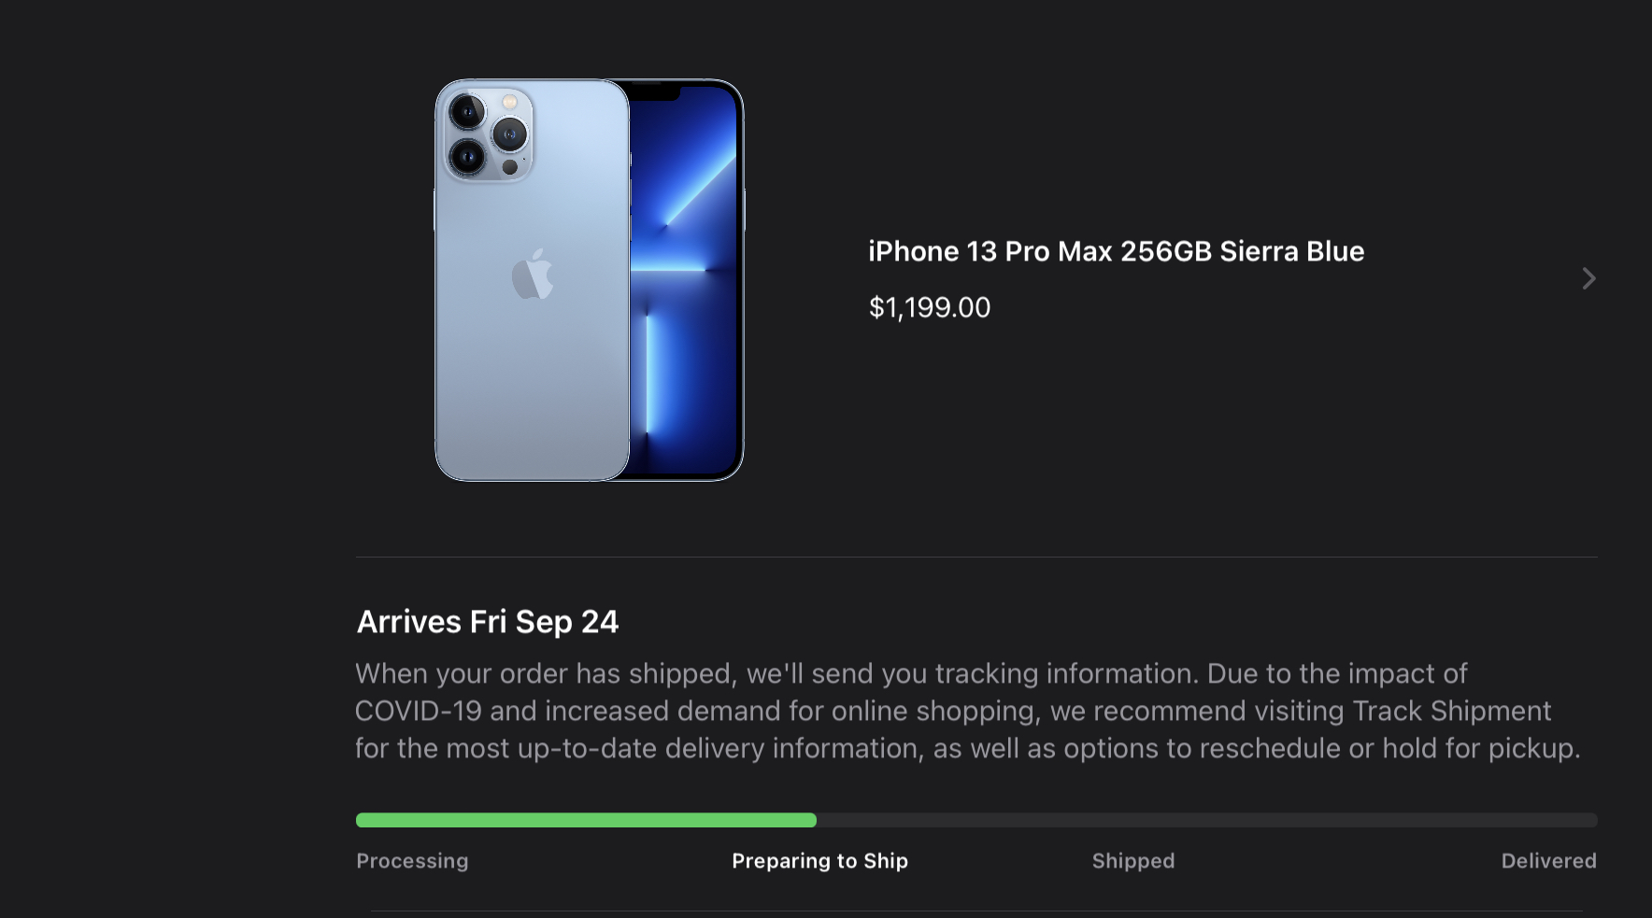Viewport: 1652px width, 918px height.
Task: Click the top-left camera lens on the iPhone
Action: [x=466, y=113]
